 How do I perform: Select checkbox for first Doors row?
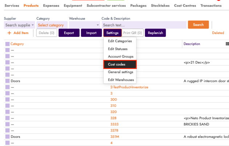(7, 81)
